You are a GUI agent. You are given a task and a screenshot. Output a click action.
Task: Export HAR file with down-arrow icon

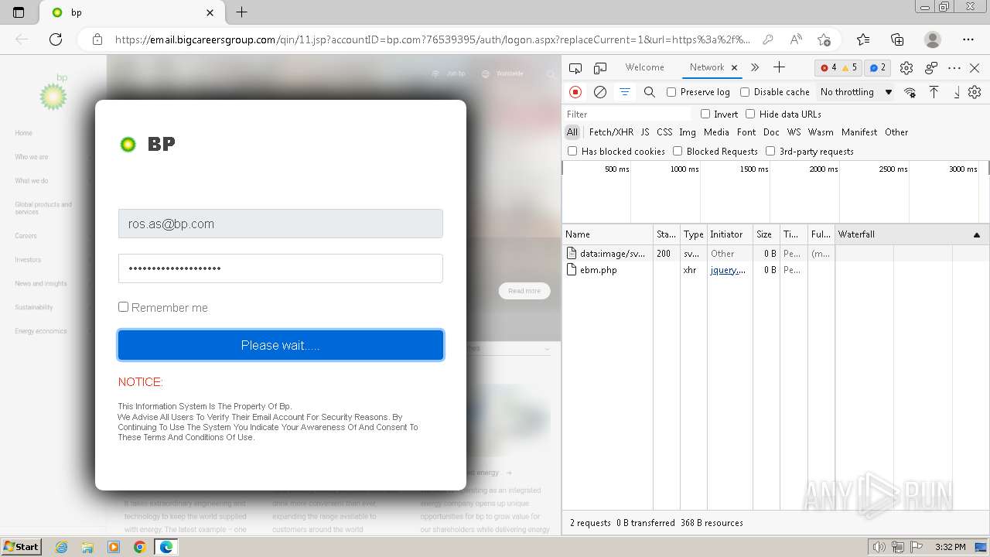956,92
